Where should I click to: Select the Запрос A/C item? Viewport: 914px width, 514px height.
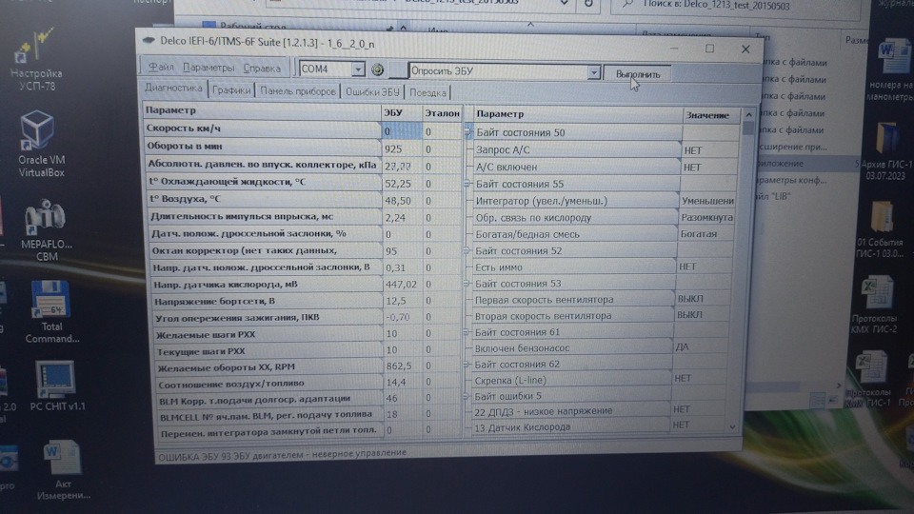click(x=577, y=149)
